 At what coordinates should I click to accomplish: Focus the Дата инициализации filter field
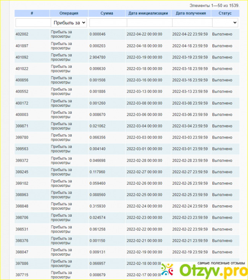click(149, 23)
